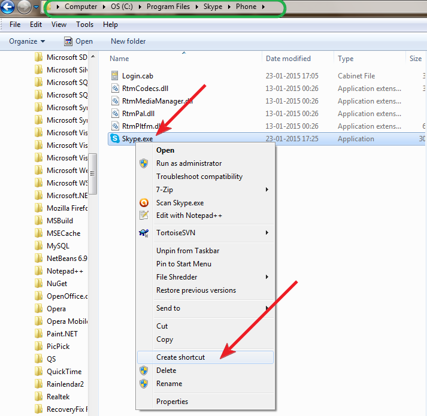Image resolution: width=427 pixels, height=416 pixels.
Task: Click the orange Scan Skype.exe icon
Action: [x=144, y=202]
